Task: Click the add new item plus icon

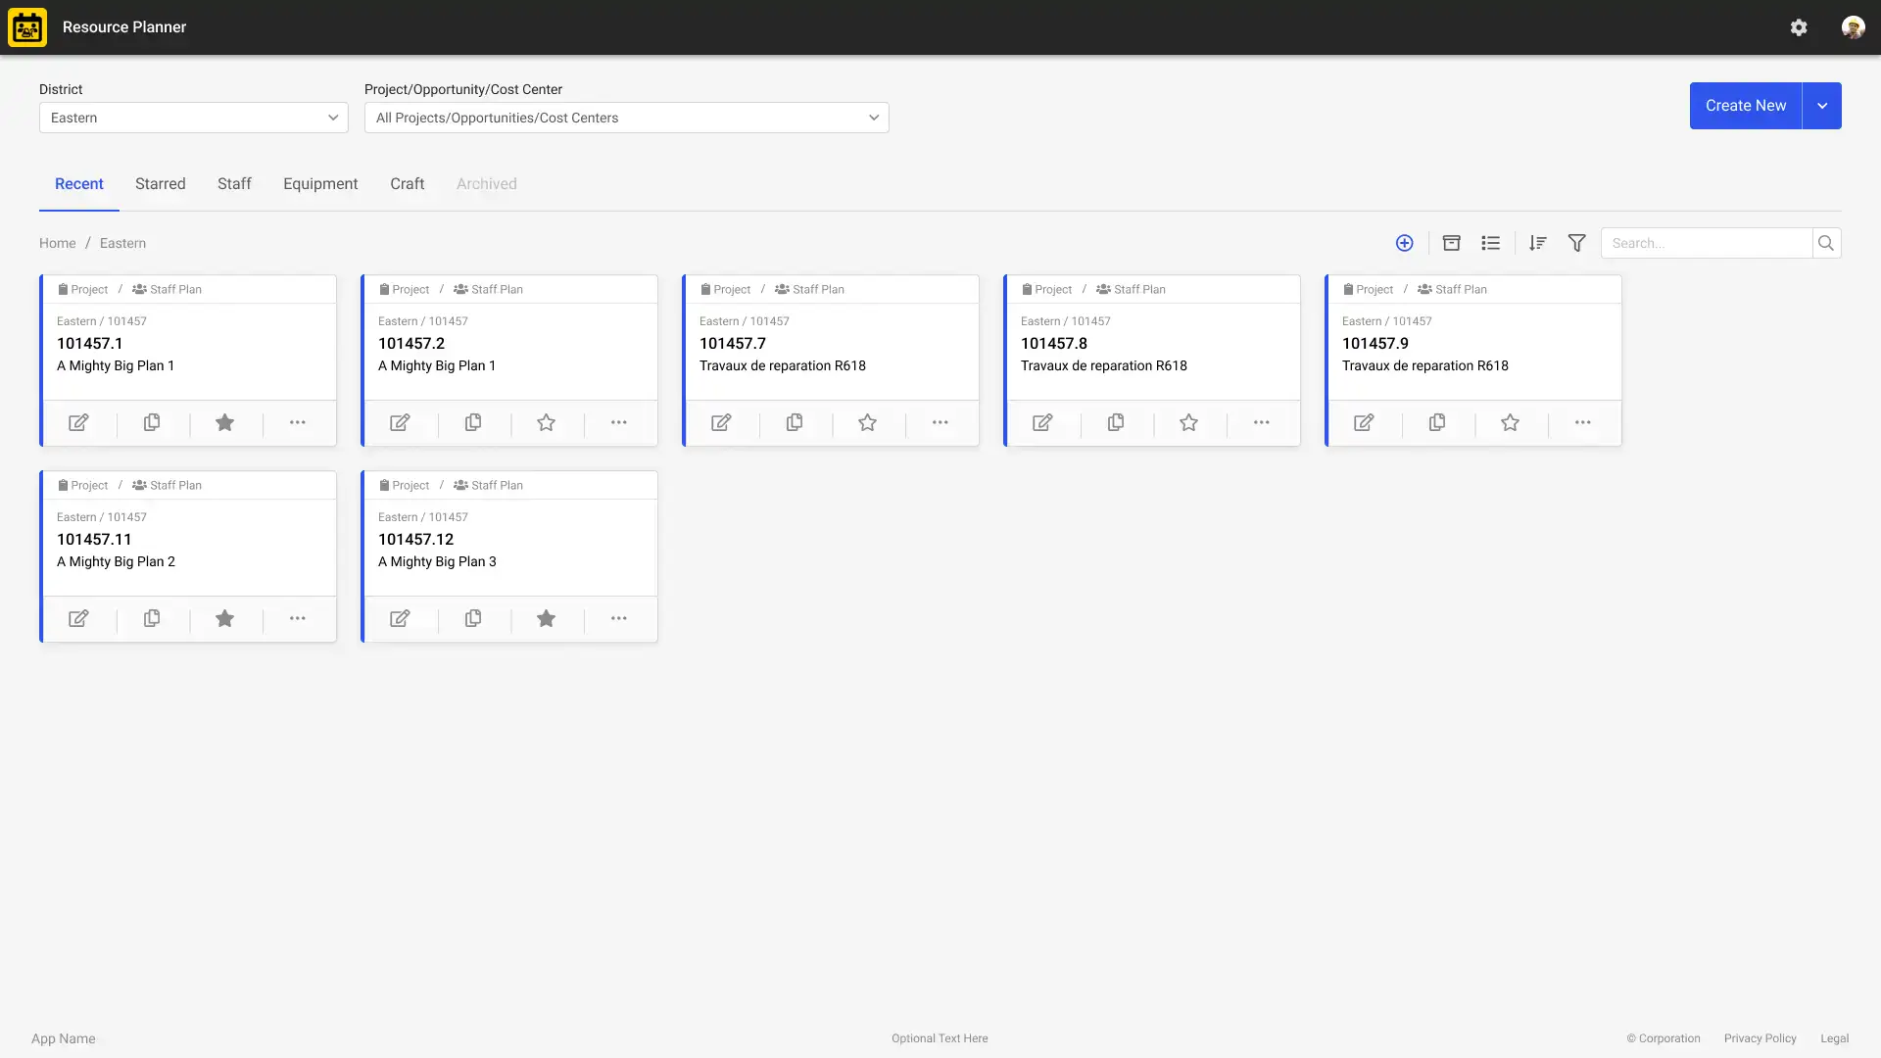Action: (1404, 242)
